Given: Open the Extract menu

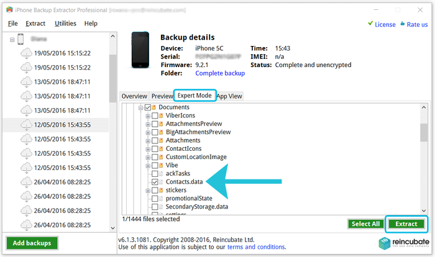Looking at the screenshot, I should tap(35, 24).
